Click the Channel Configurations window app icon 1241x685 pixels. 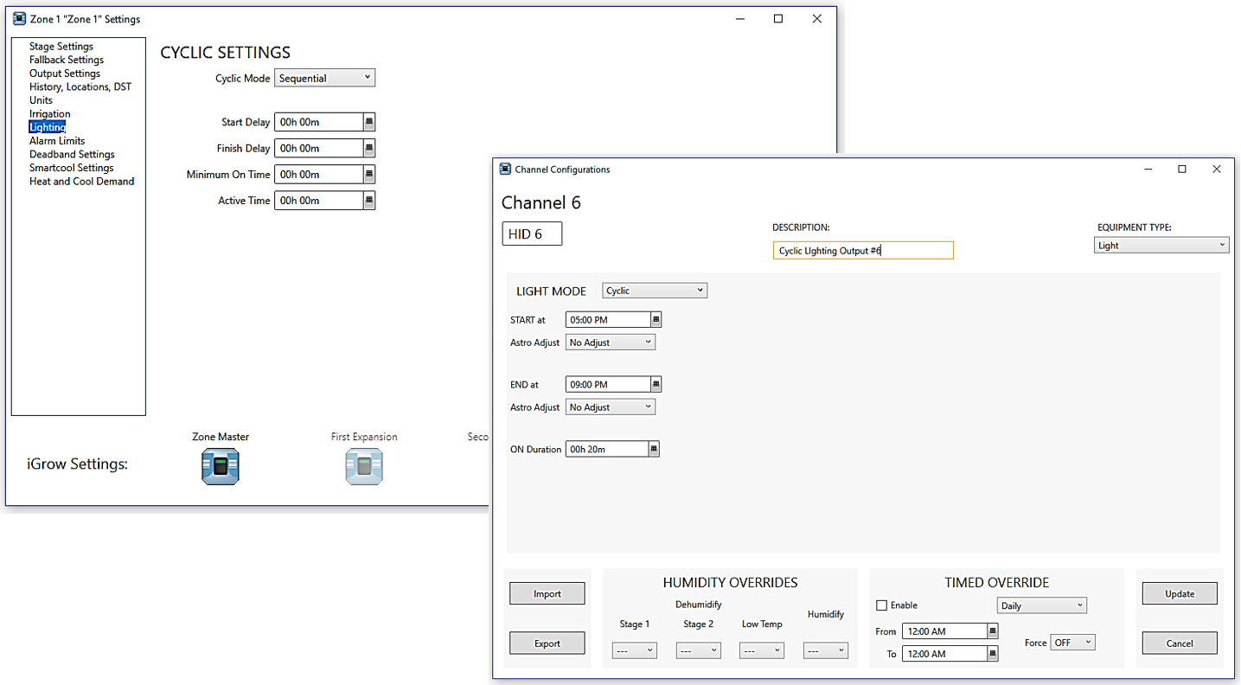[505, 169]
